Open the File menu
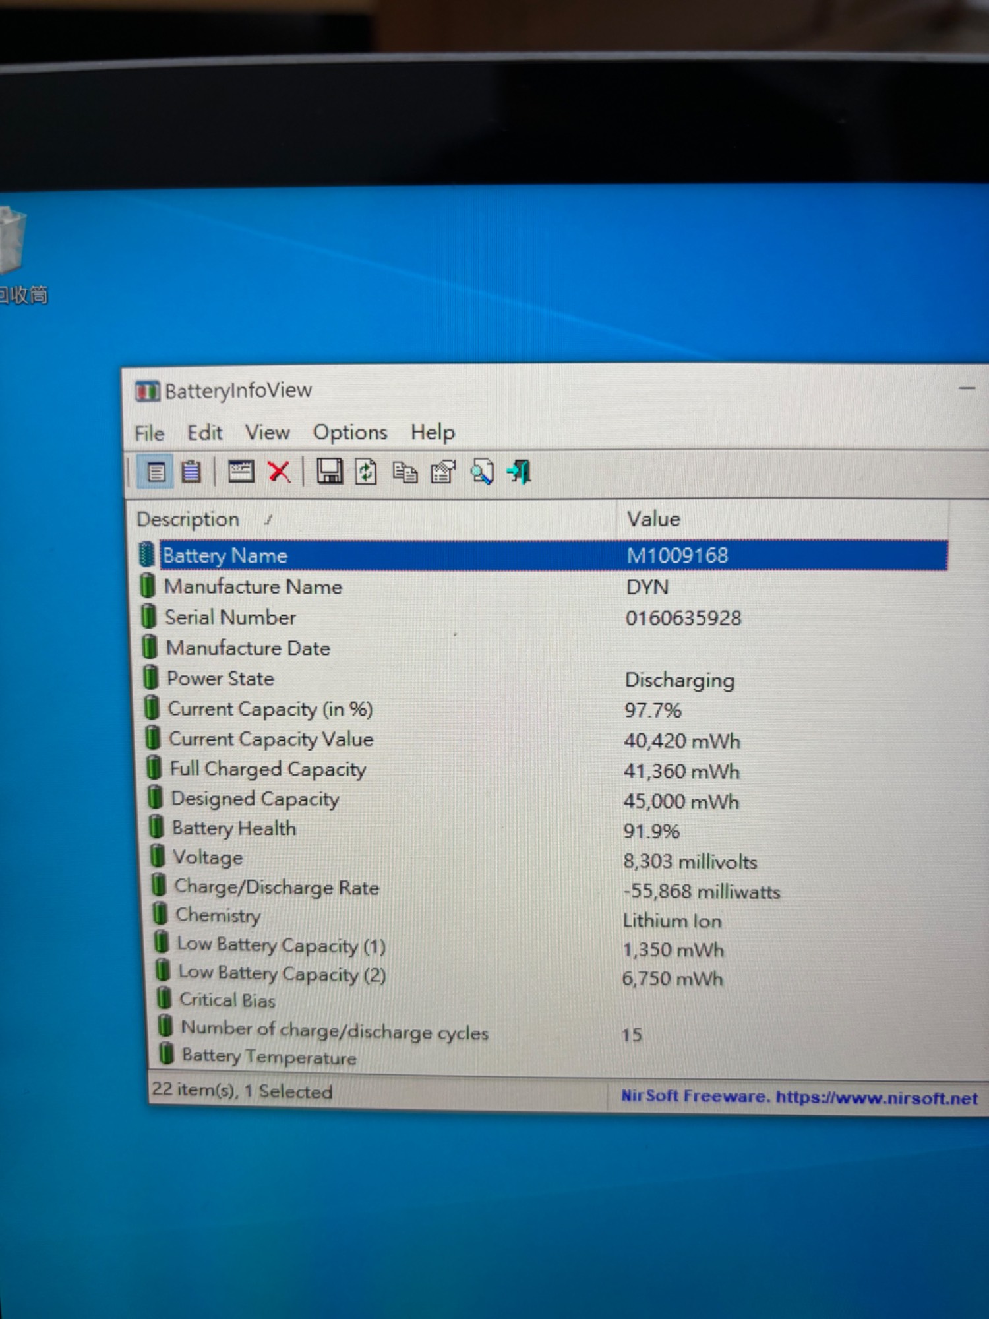 click(150, 433)
